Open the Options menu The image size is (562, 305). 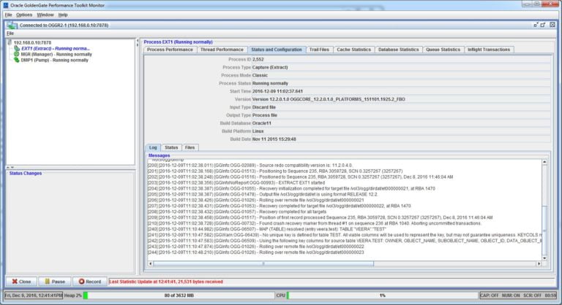[x=24, y=15]
